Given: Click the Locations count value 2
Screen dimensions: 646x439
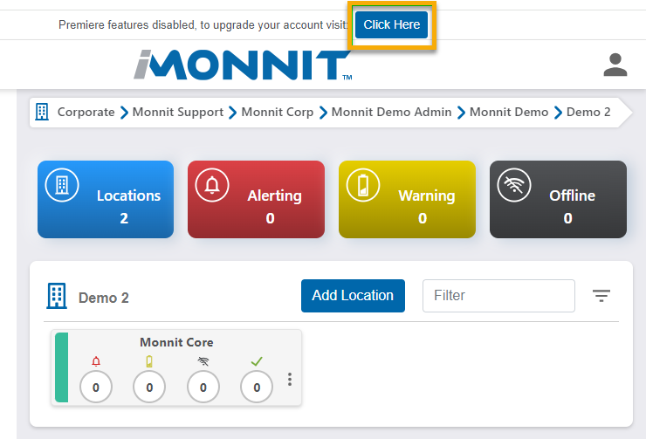Looking at the screenshot, I should click(124, 218).
